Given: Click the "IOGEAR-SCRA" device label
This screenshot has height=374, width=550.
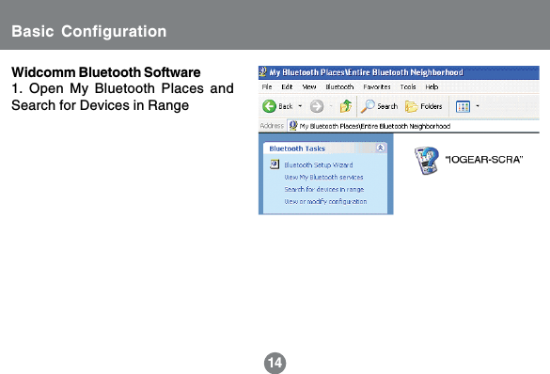Looking at the screenshot, I should pyautogui.click(x=484, y=160).
